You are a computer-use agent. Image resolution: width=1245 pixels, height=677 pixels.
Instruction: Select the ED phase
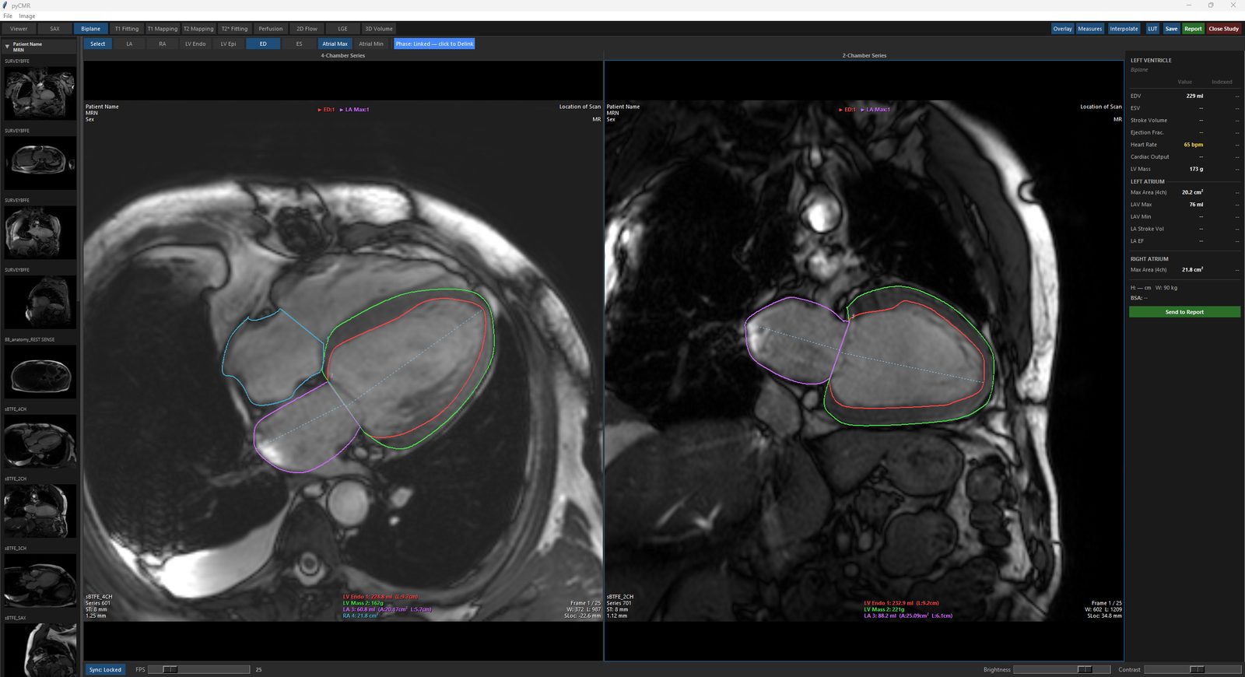pos(263,44)
